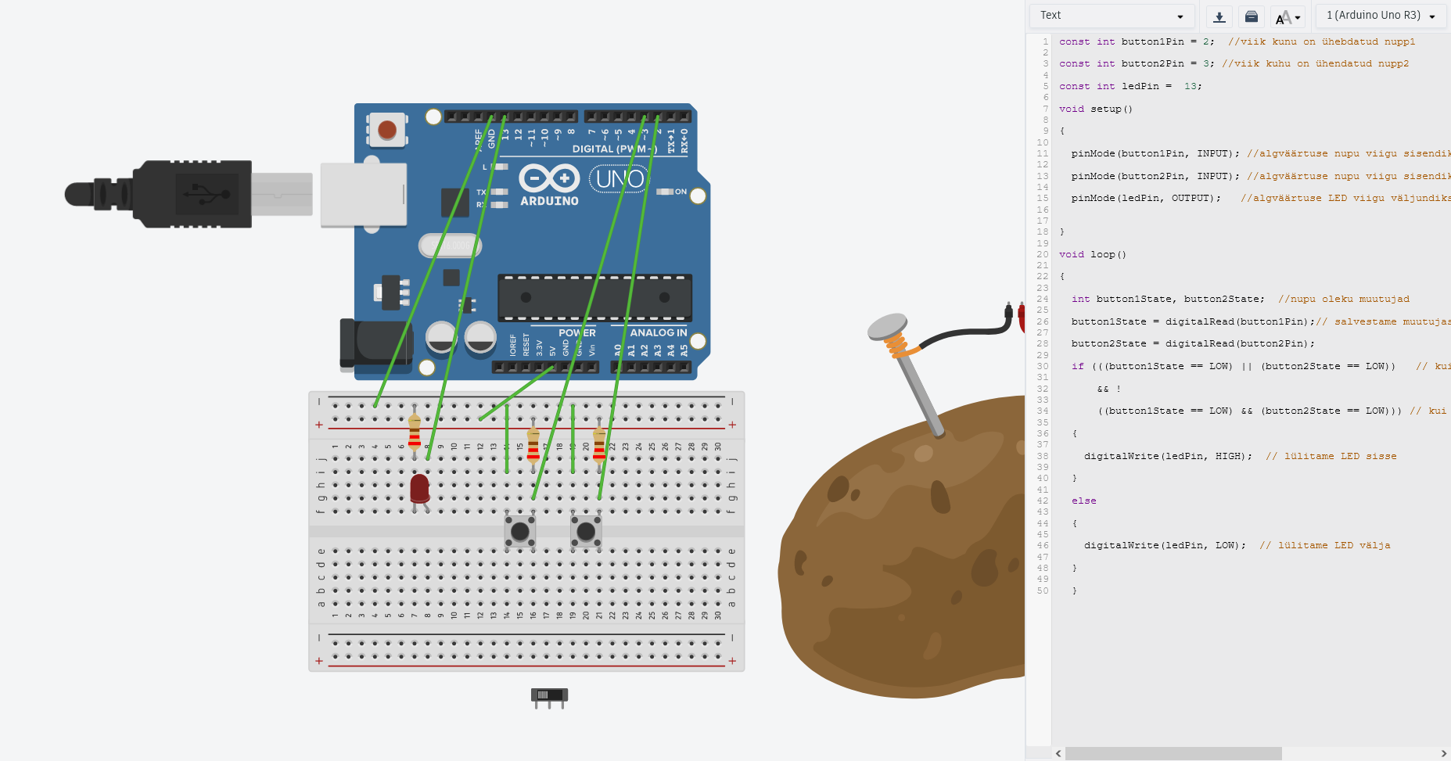Click code line with 'void loop()'
This screenshot has width=1451, height=761.
(1093, 254)
